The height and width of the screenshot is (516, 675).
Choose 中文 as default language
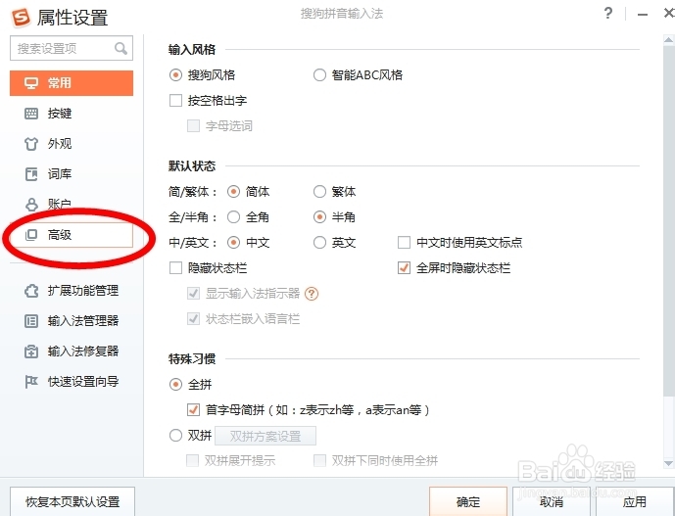pos(233,243)
